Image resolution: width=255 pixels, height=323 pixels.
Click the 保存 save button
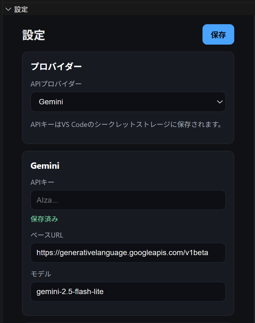click(x=218, y=34)
